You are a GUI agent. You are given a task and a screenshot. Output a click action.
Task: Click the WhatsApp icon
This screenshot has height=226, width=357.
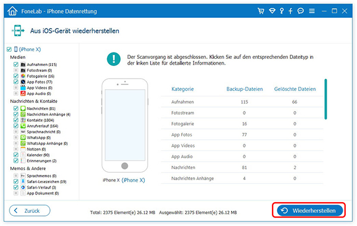pos(23,137)
